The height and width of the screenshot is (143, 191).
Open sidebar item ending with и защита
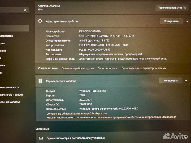12,95
